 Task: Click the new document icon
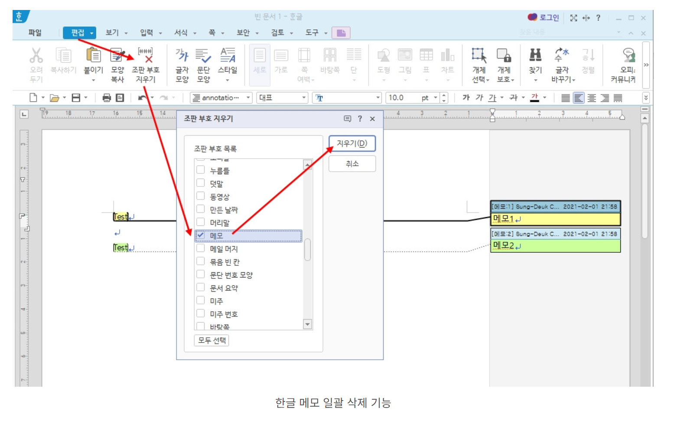point(33,98)
